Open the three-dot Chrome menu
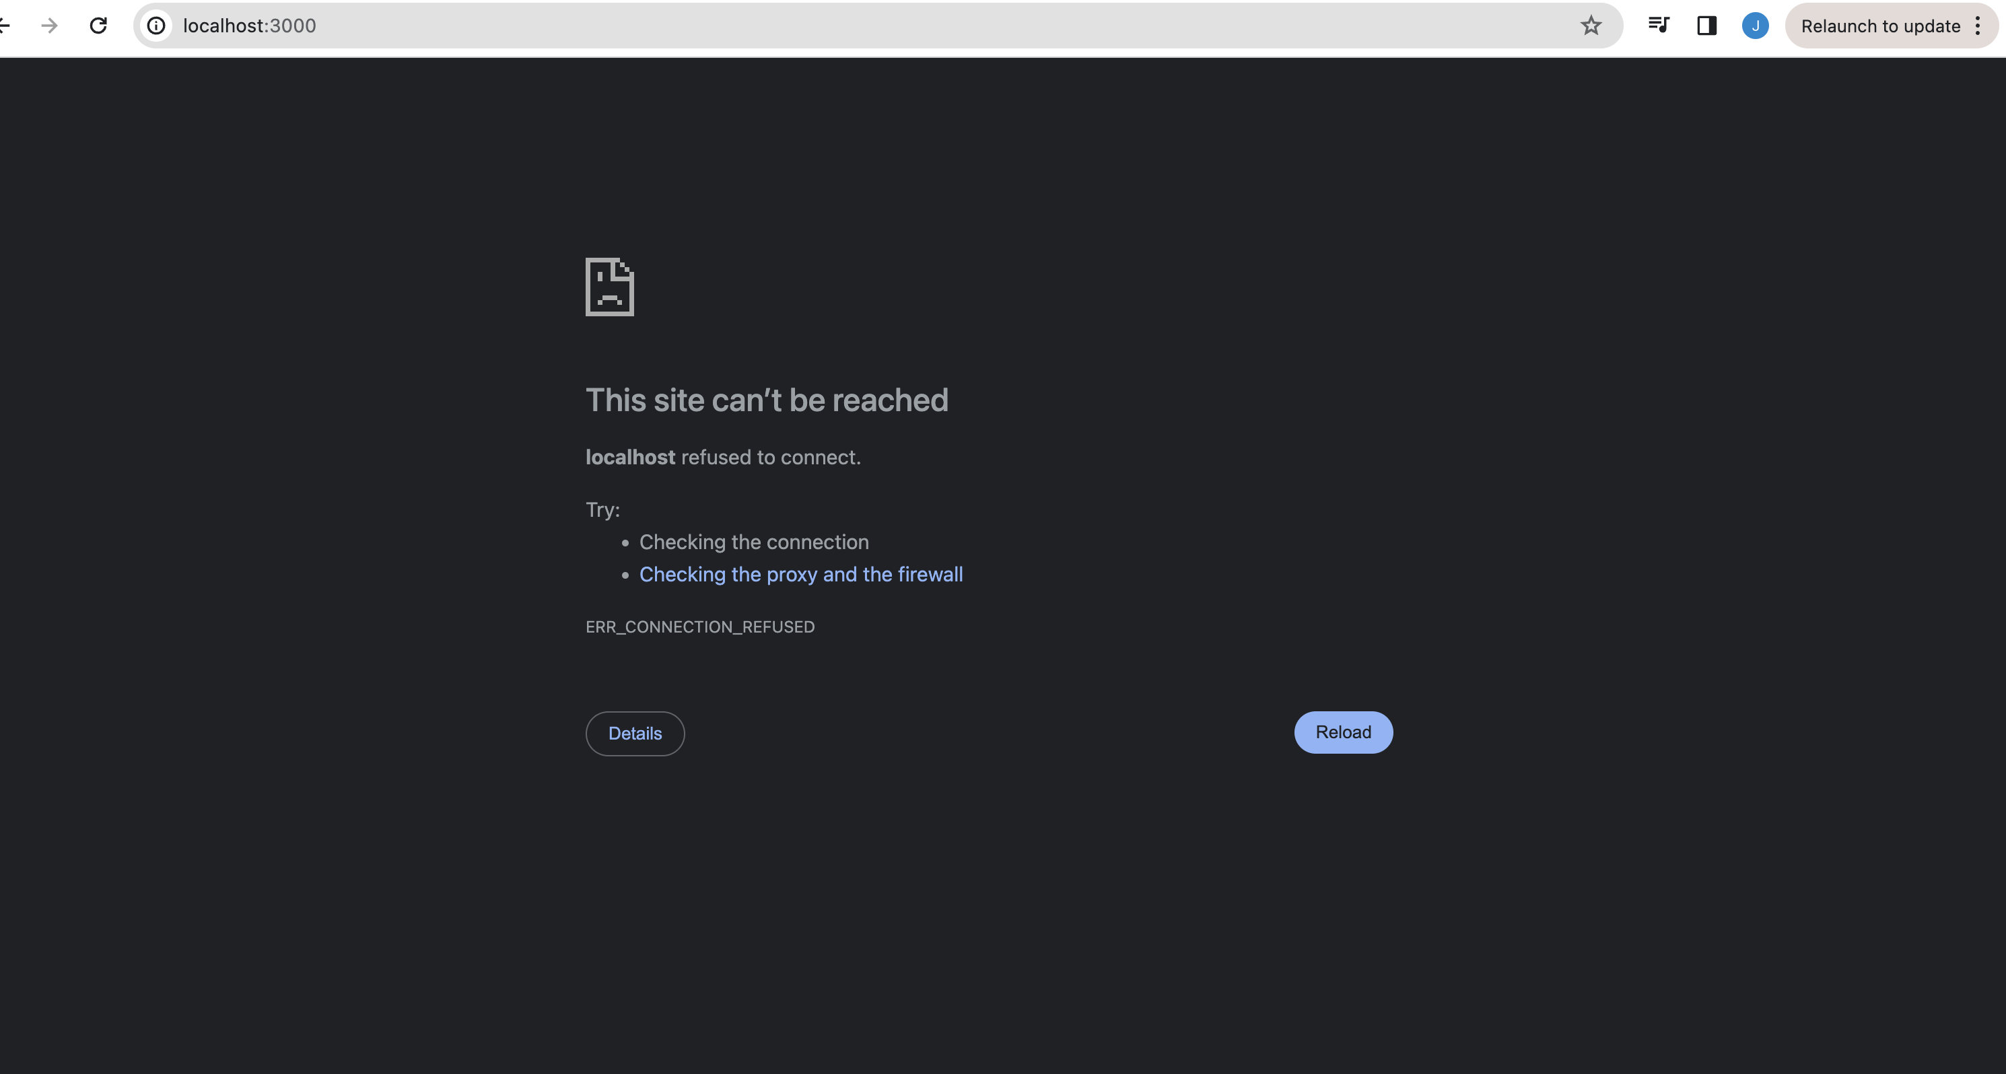The width and height of the screenshot is (2006, 1074). click(1978, 26)
